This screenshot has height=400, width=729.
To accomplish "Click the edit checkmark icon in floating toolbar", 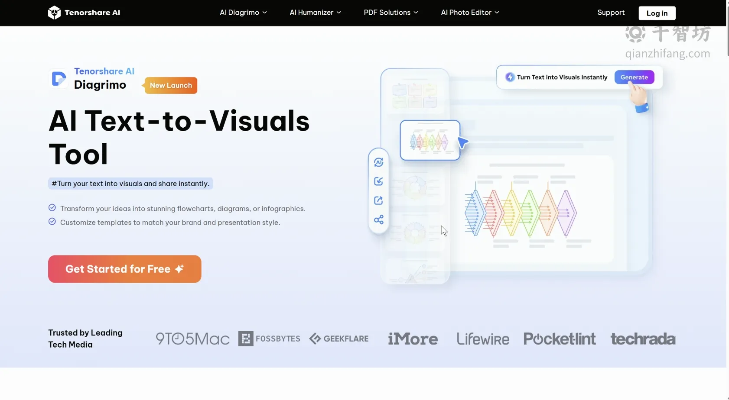I will tap(378, 181).
